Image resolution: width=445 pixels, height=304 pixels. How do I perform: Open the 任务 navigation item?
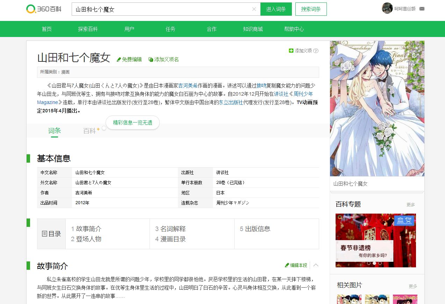[170, 29]
